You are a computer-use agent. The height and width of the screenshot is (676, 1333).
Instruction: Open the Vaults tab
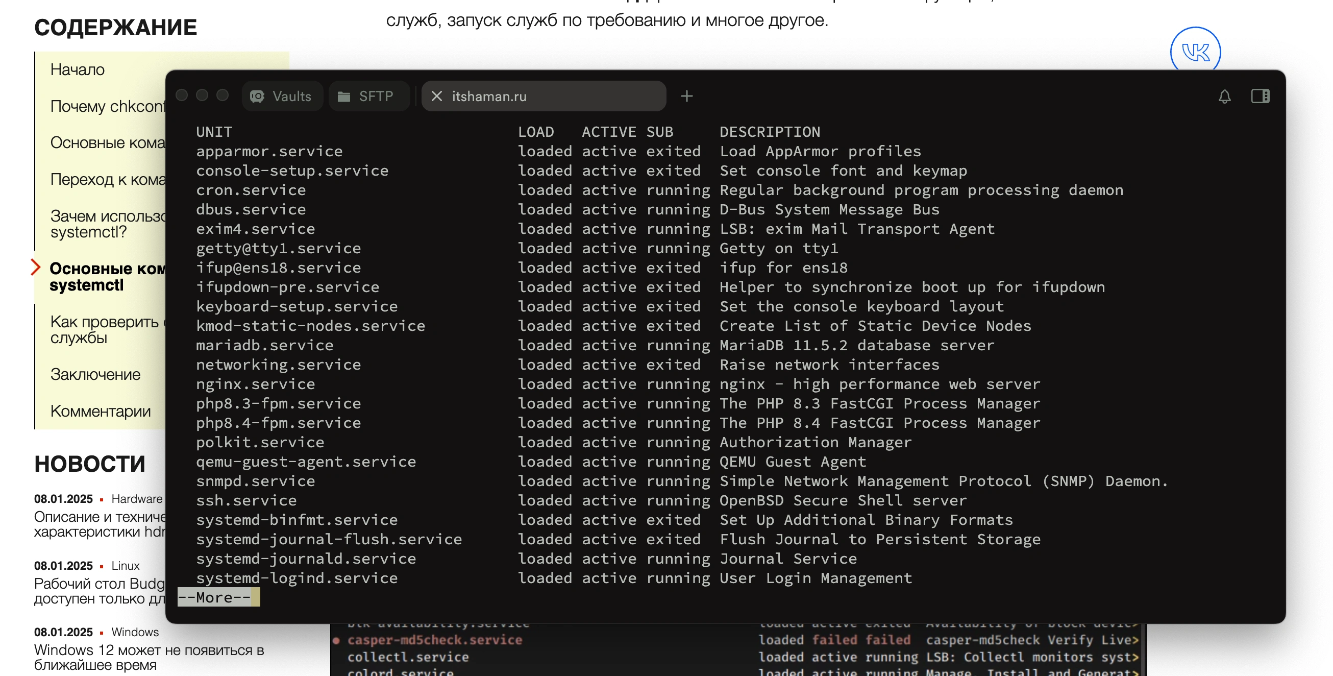[282, 96]
